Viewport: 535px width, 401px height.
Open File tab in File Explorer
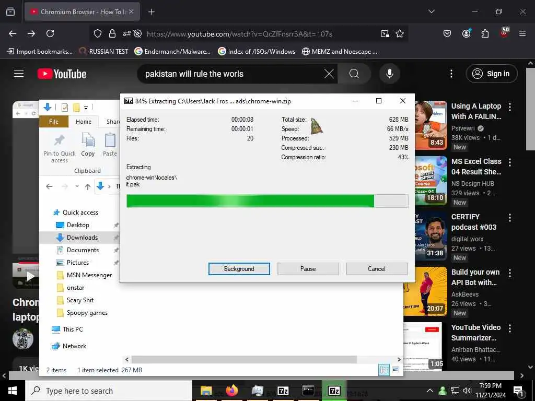click(54, 122)
